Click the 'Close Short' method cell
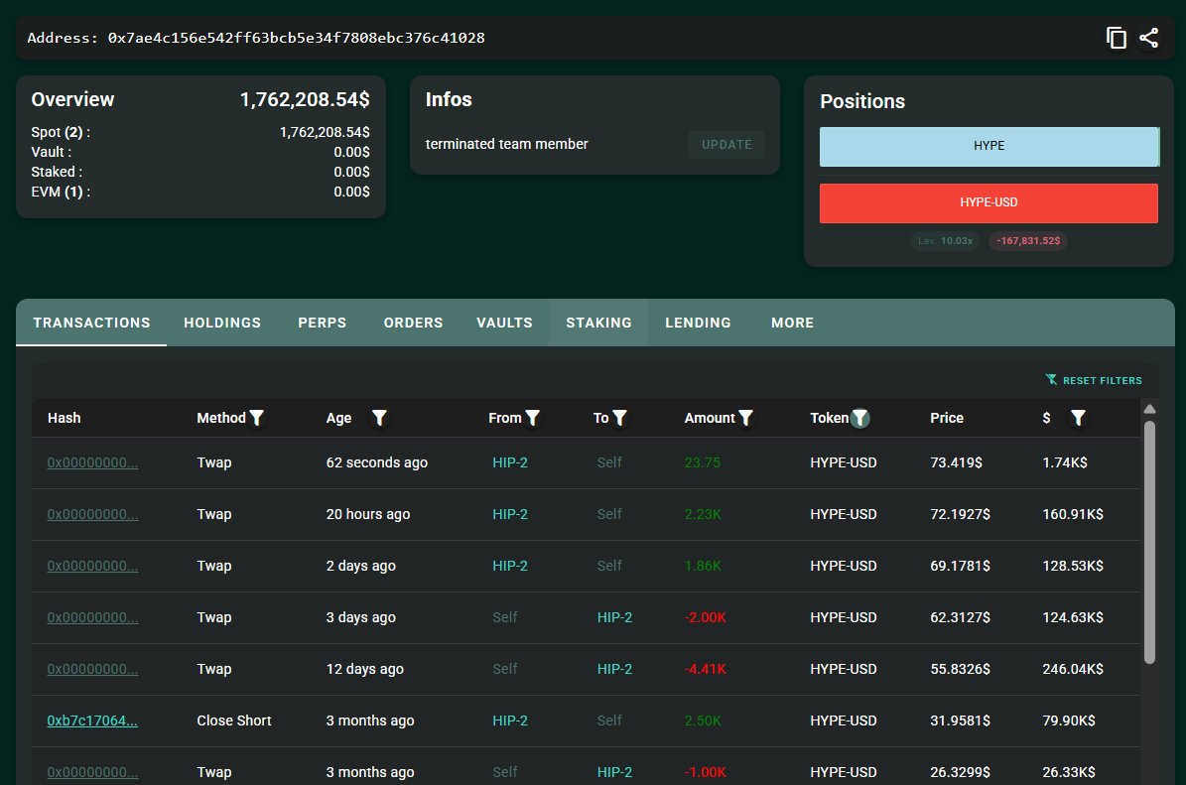Screen dimensions: 1186x785 (233, 720)
